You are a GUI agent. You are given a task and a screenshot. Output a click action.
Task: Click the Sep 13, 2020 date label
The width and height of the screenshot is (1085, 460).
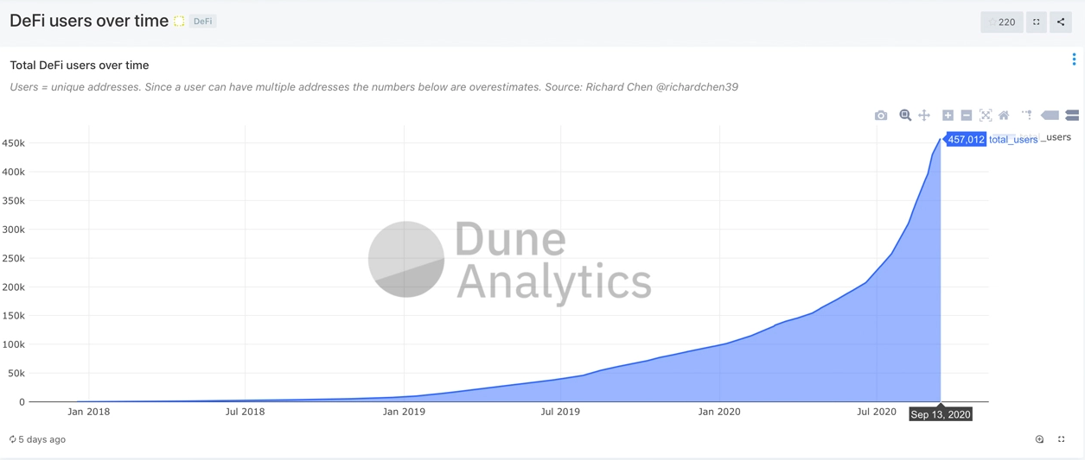tap(941, 414)
